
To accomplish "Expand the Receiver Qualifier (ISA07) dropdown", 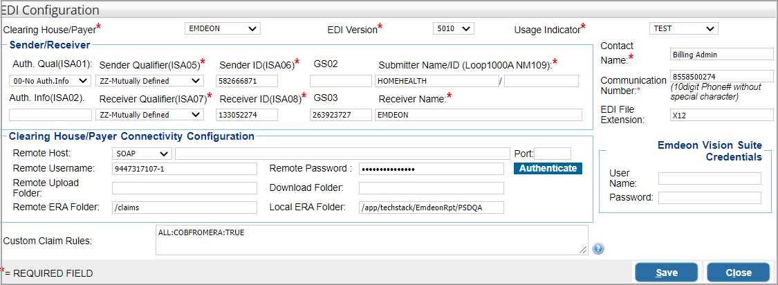I will click(x=150, y=115).
